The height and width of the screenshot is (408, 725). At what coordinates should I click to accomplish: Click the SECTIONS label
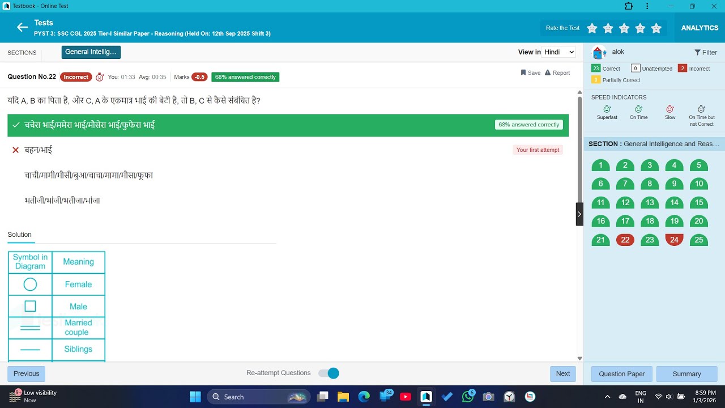click(x=22, y=53)
